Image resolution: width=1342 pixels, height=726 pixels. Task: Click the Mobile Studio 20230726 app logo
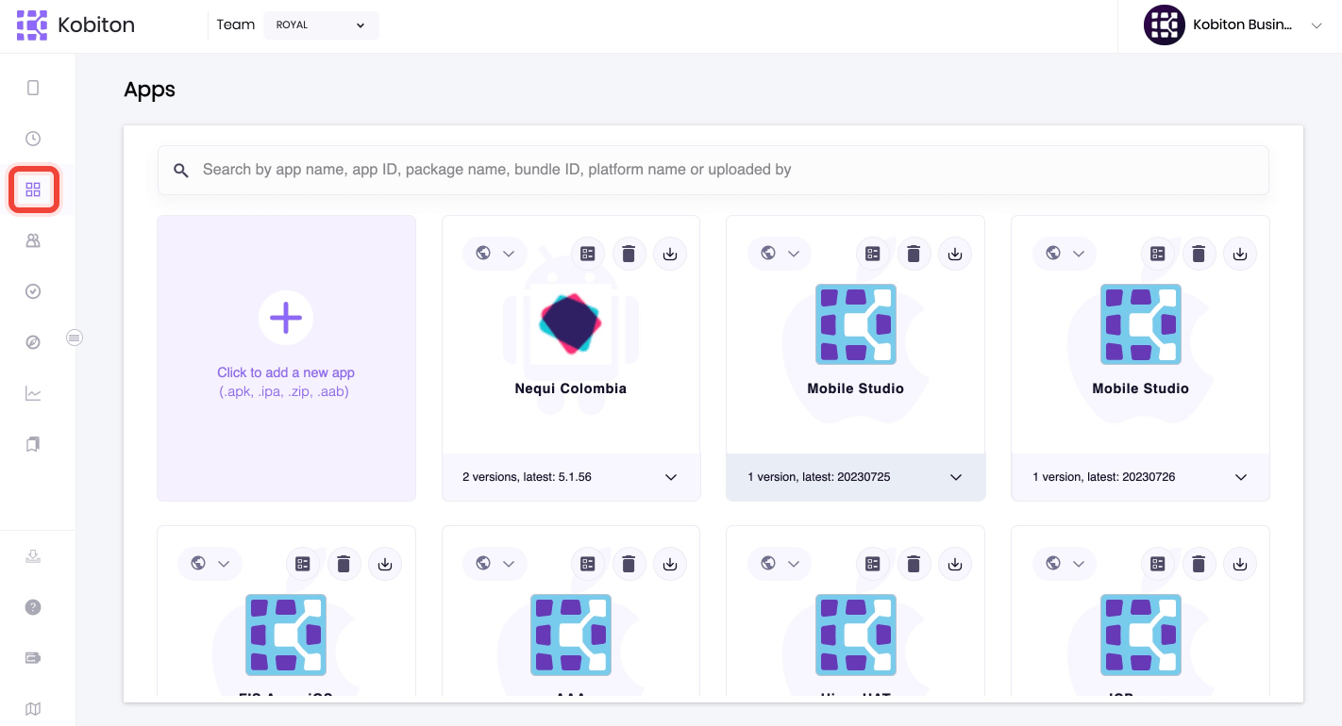[x=1141, y=324]
